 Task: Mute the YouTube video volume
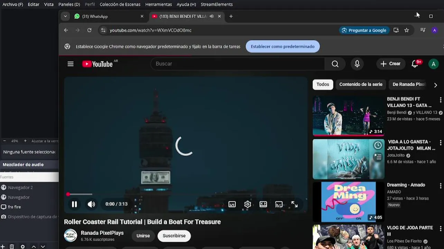coord(91,204)
